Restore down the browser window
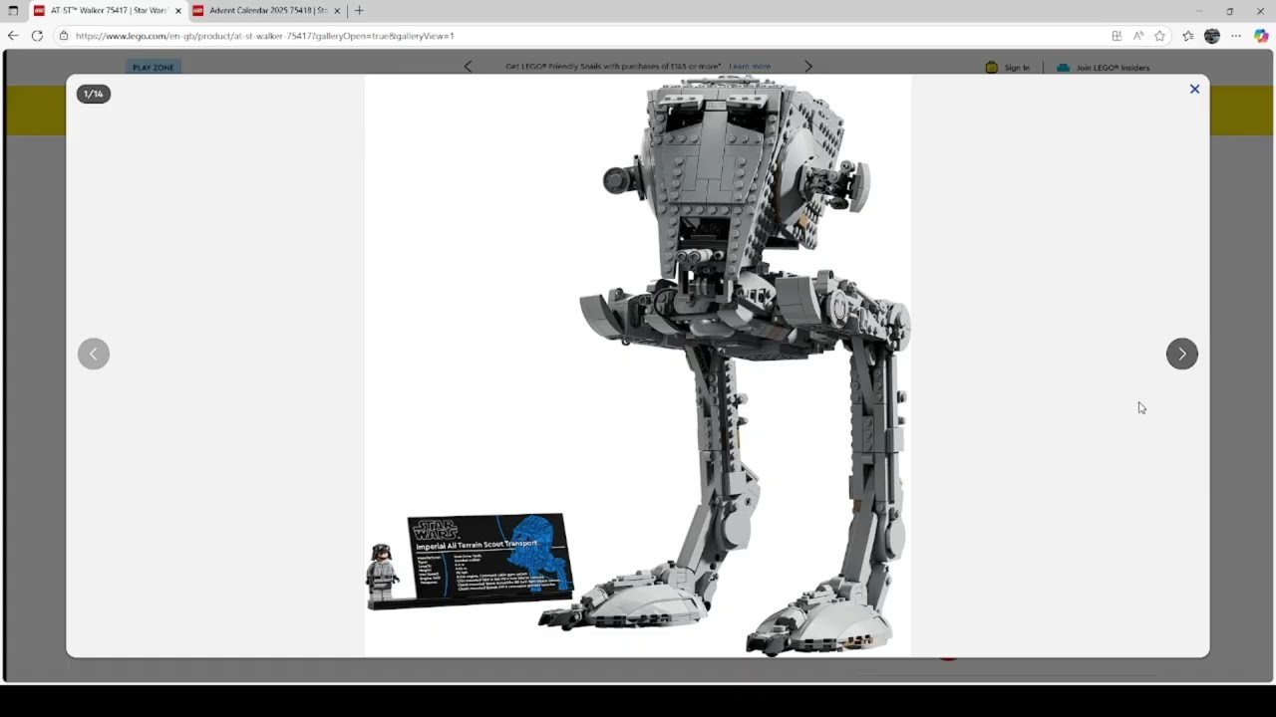 (x=1229, y=11)
